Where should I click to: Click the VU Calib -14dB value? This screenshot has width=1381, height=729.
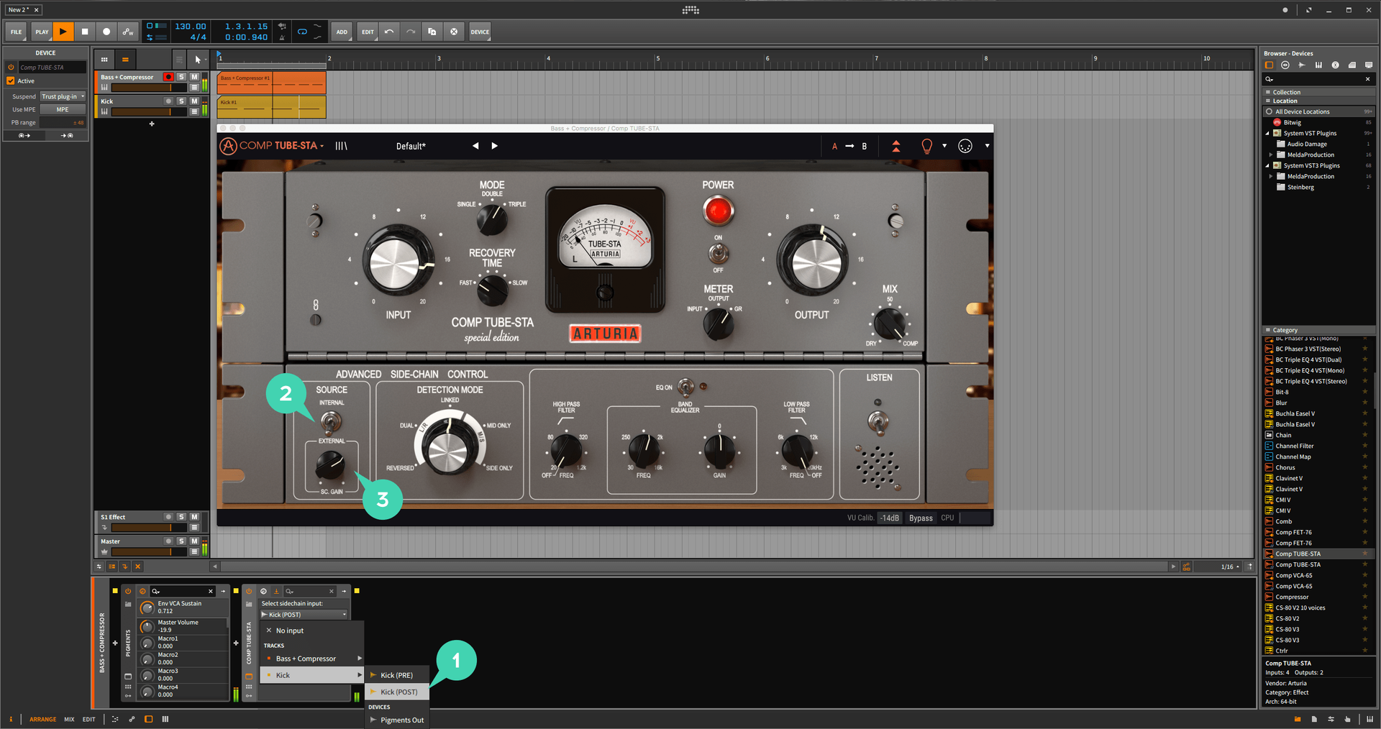coord(890,518)
